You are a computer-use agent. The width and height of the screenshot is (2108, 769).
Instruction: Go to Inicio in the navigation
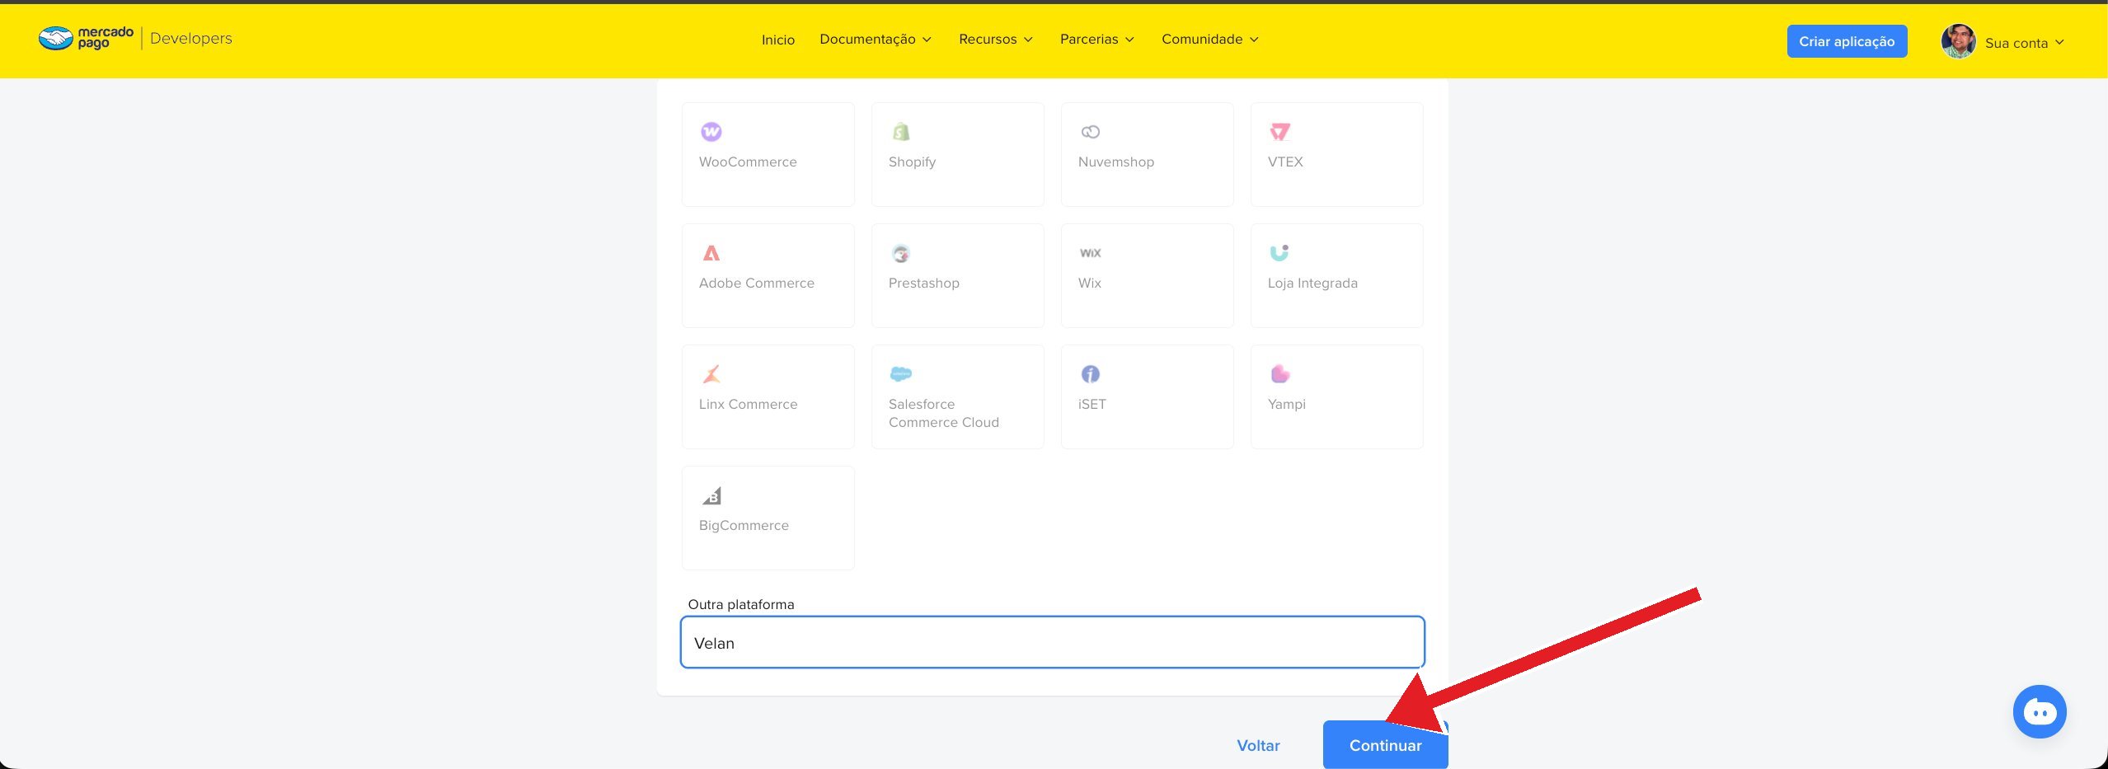pos(778,40)
